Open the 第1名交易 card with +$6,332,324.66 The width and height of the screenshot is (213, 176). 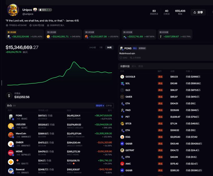(x=25, y=34)
